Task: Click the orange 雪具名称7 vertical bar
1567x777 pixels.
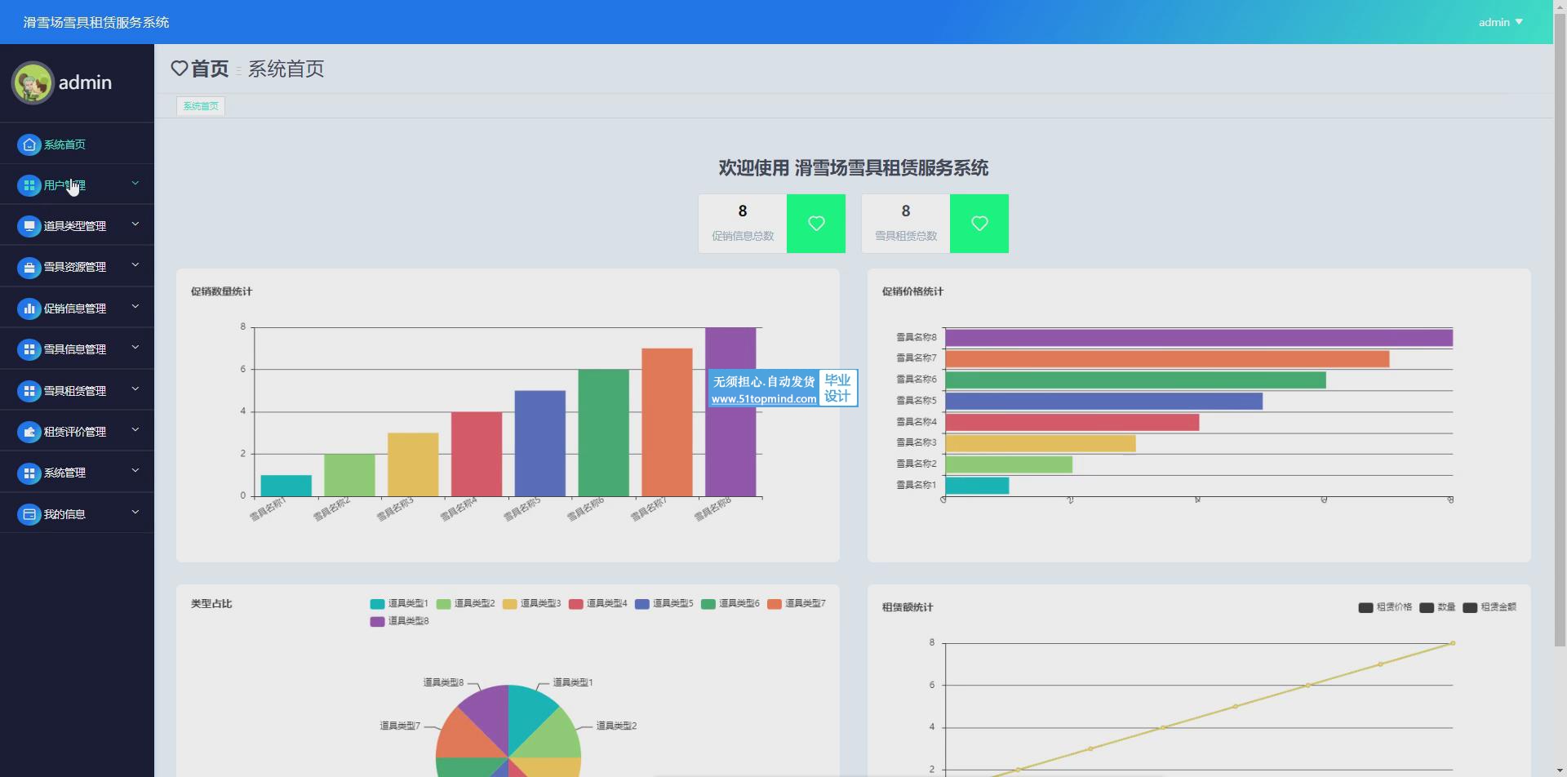Action: [667, 423]
